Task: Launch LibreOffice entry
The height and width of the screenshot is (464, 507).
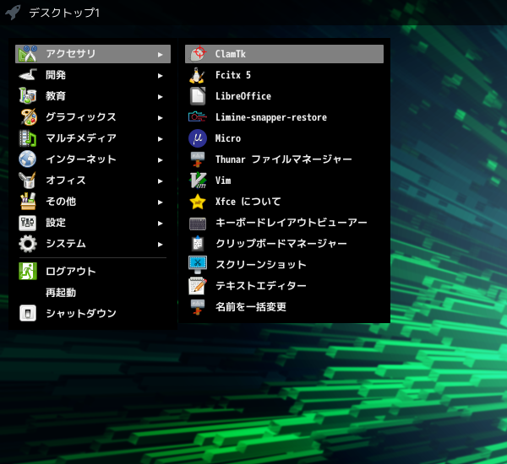Action: (x=284, y=96)
